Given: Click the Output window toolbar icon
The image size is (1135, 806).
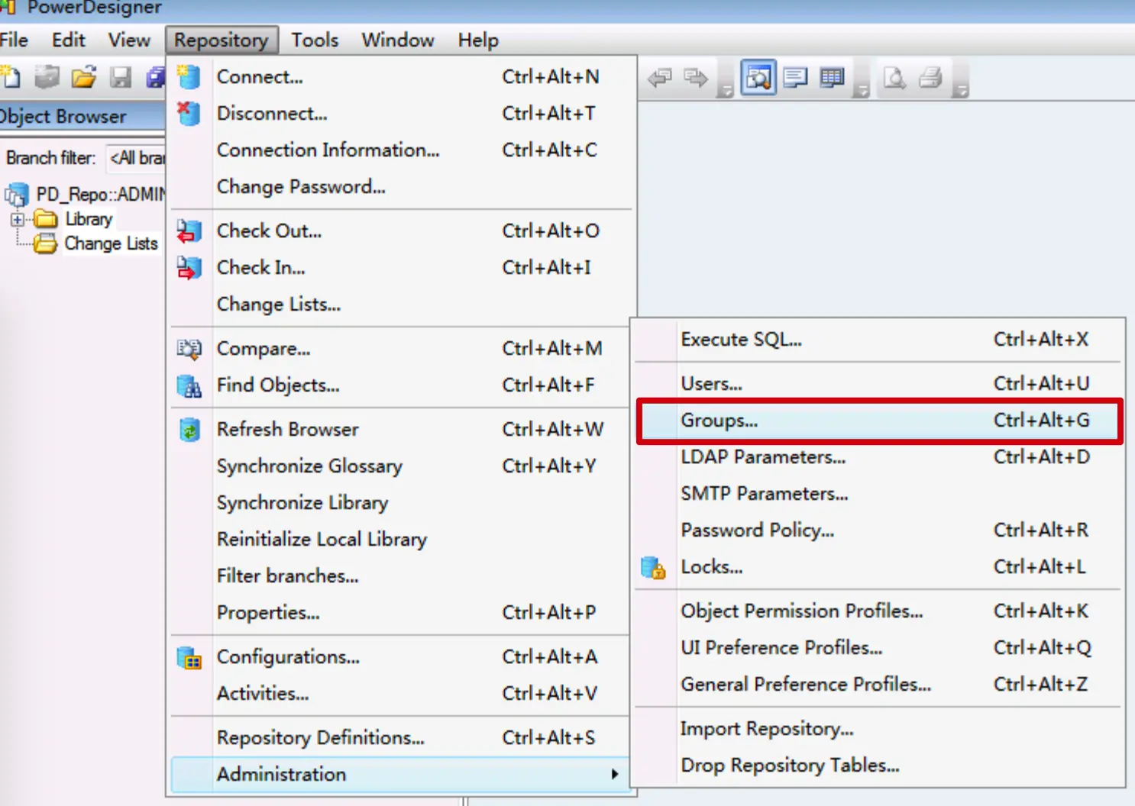Looking at the screenshot, I should tap(795, 77).
